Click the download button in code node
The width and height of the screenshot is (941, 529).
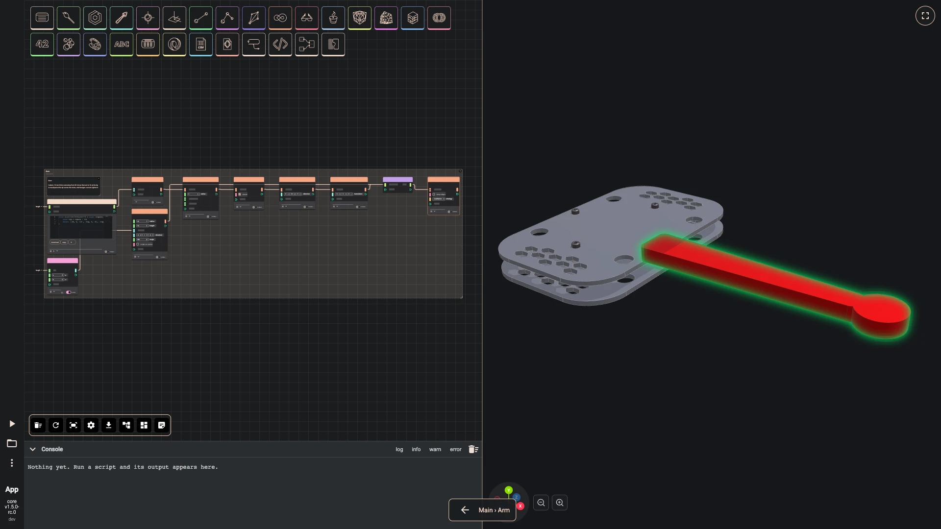(55, 242)
